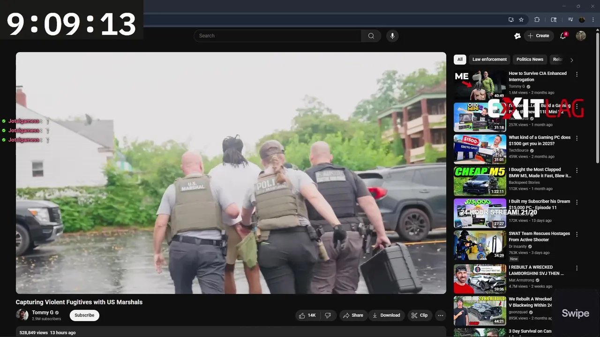Open more actions under the video
Screen dimensions: 600x337
pyautogui.click(x=441, y=315)
